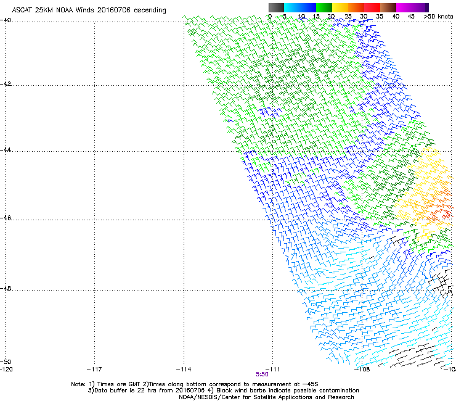The image size is (456, 401).
Task: Click the '>50 knots' legend label
Action: pyautogui.click(x=438, y=17)
